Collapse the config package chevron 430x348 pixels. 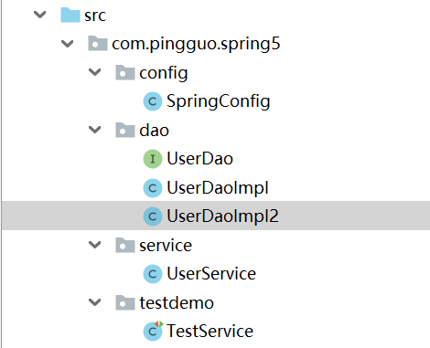click(x=95, y=72)
